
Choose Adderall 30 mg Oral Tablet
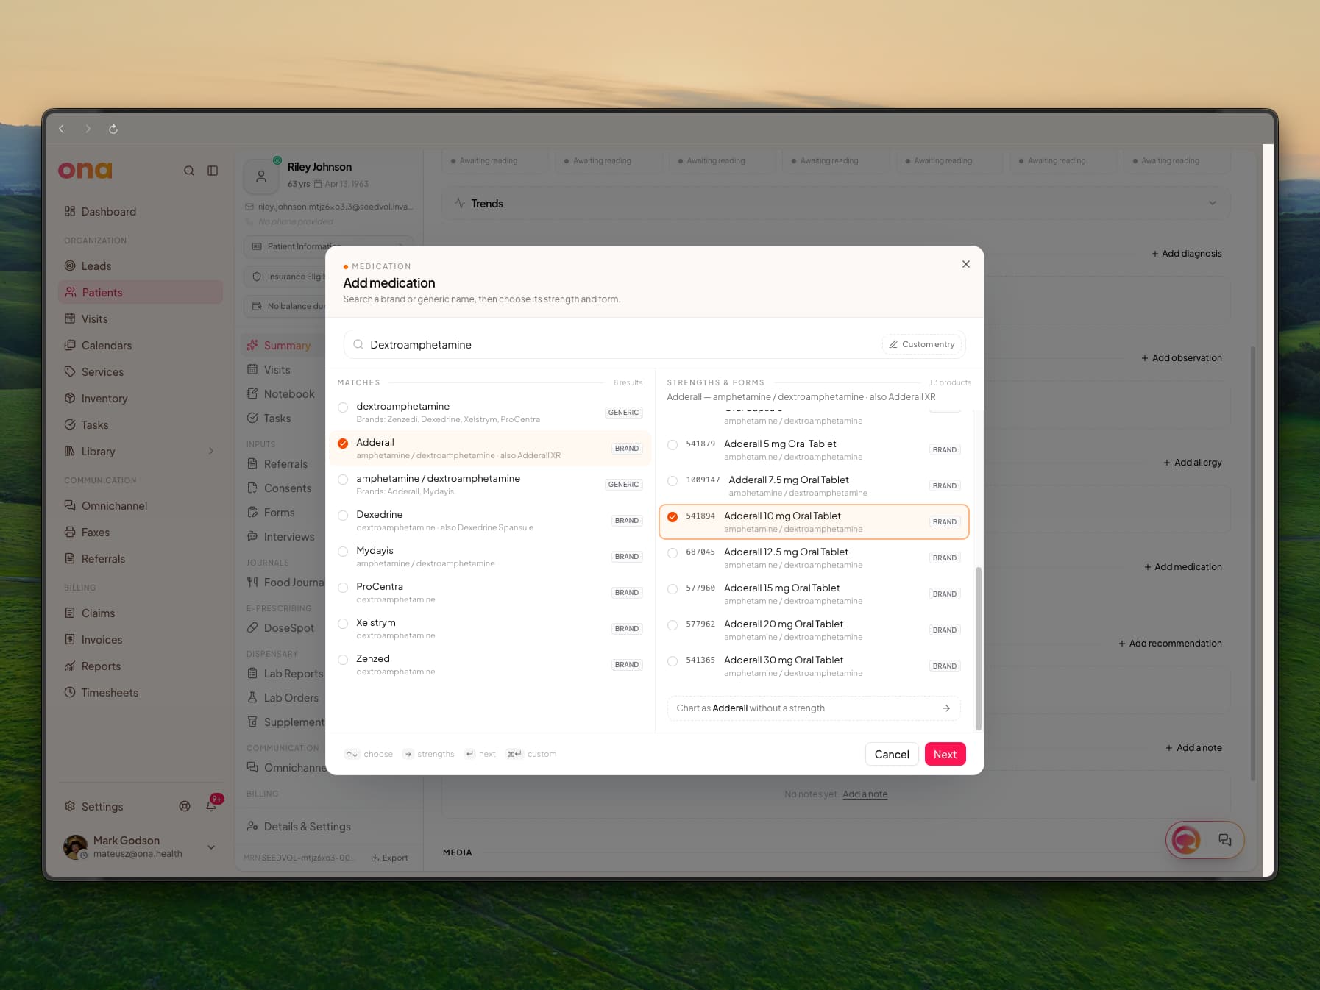tap(814, 666)
